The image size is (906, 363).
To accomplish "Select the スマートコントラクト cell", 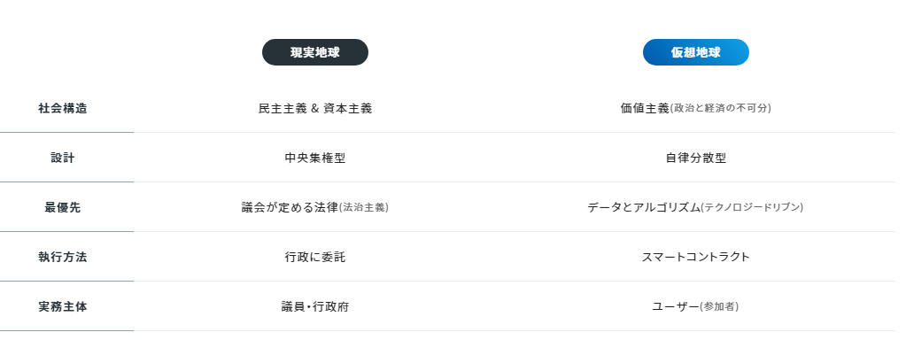I will (x=695, y=257).
